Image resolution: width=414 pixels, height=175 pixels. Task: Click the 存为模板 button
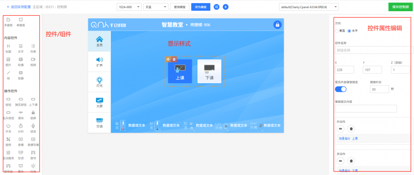(x=201, y=7)
